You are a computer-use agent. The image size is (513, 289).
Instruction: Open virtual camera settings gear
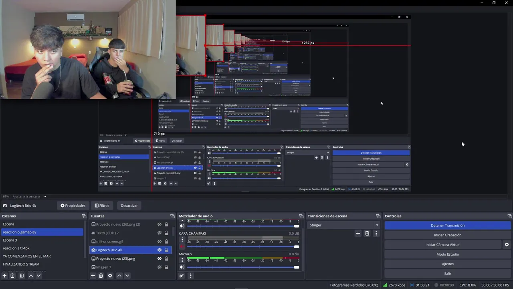[507, 244]
